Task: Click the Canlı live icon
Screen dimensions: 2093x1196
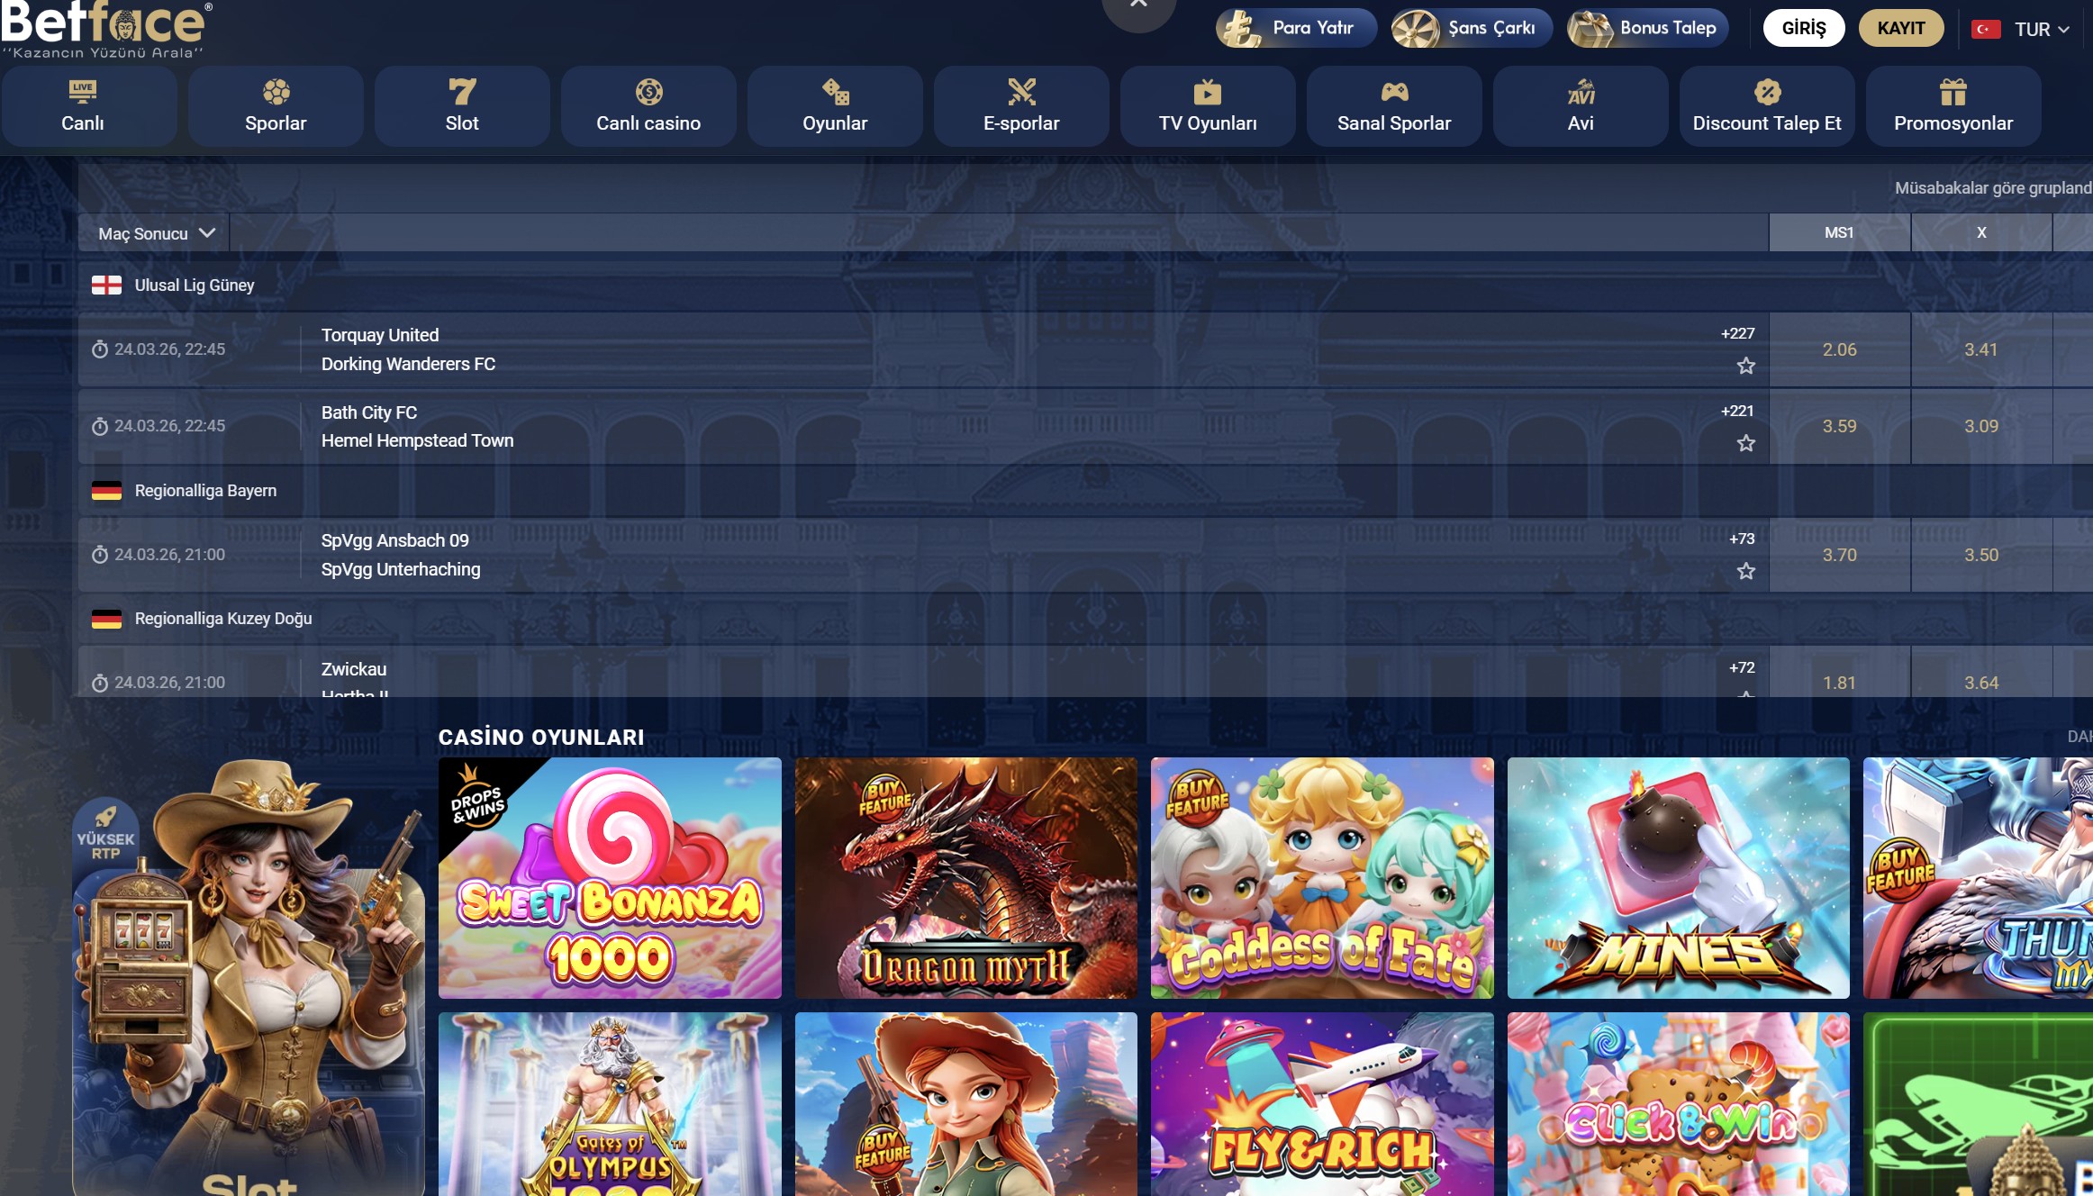Action: (x=82, y=91)
